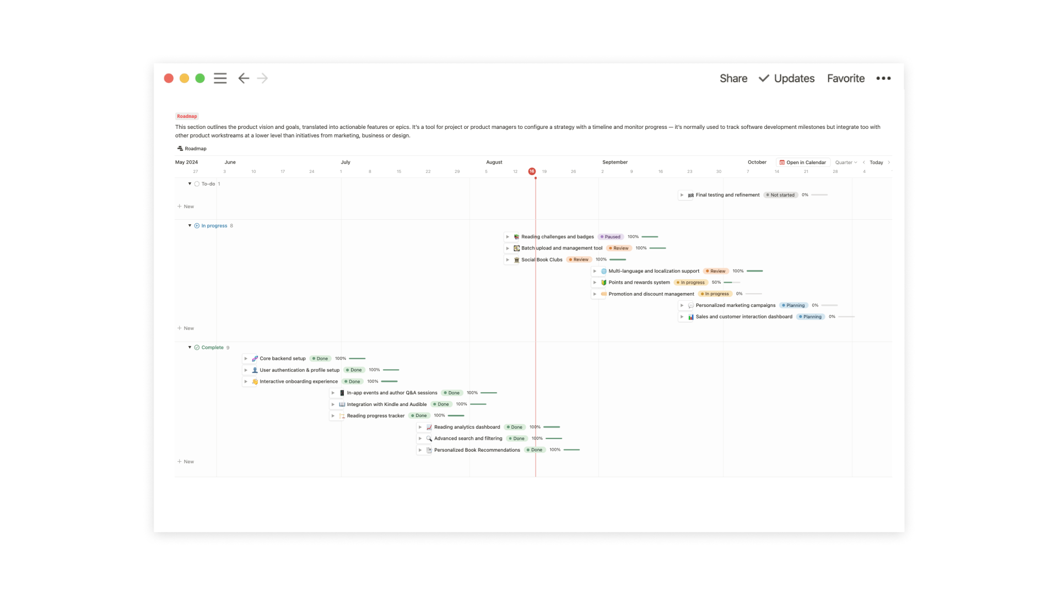Image resolution: width=1058 pixels, height=595 pixels.
Task: Click the Sales dashboard bar chart icon
Action: pos(690,317)
